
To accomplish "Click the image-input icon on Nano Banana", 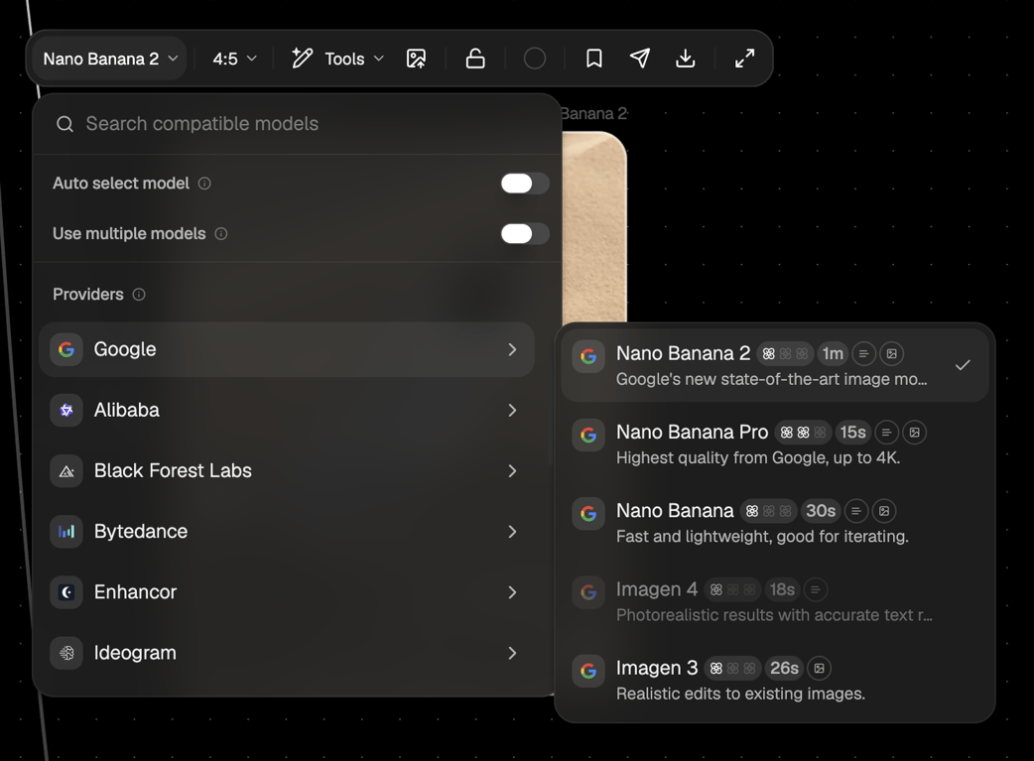I will click(x=884, y=511).
